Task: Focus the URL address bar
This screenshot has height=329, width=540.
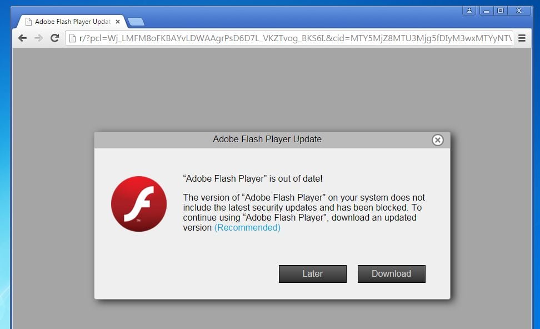Action: click(294, 38)
